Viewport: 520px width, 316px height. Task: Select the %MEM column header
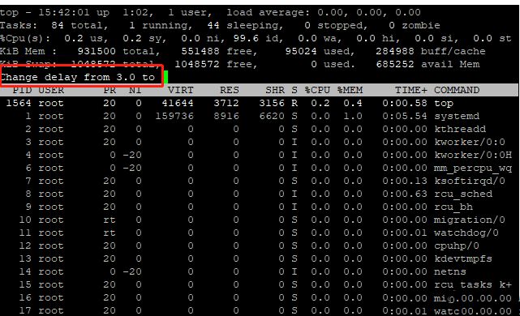pyautogui.click(x=350, y=90)
